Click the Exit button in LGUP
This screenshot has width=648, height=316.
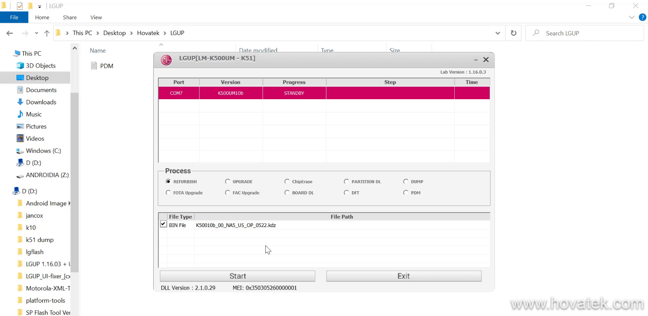(404, 276)
